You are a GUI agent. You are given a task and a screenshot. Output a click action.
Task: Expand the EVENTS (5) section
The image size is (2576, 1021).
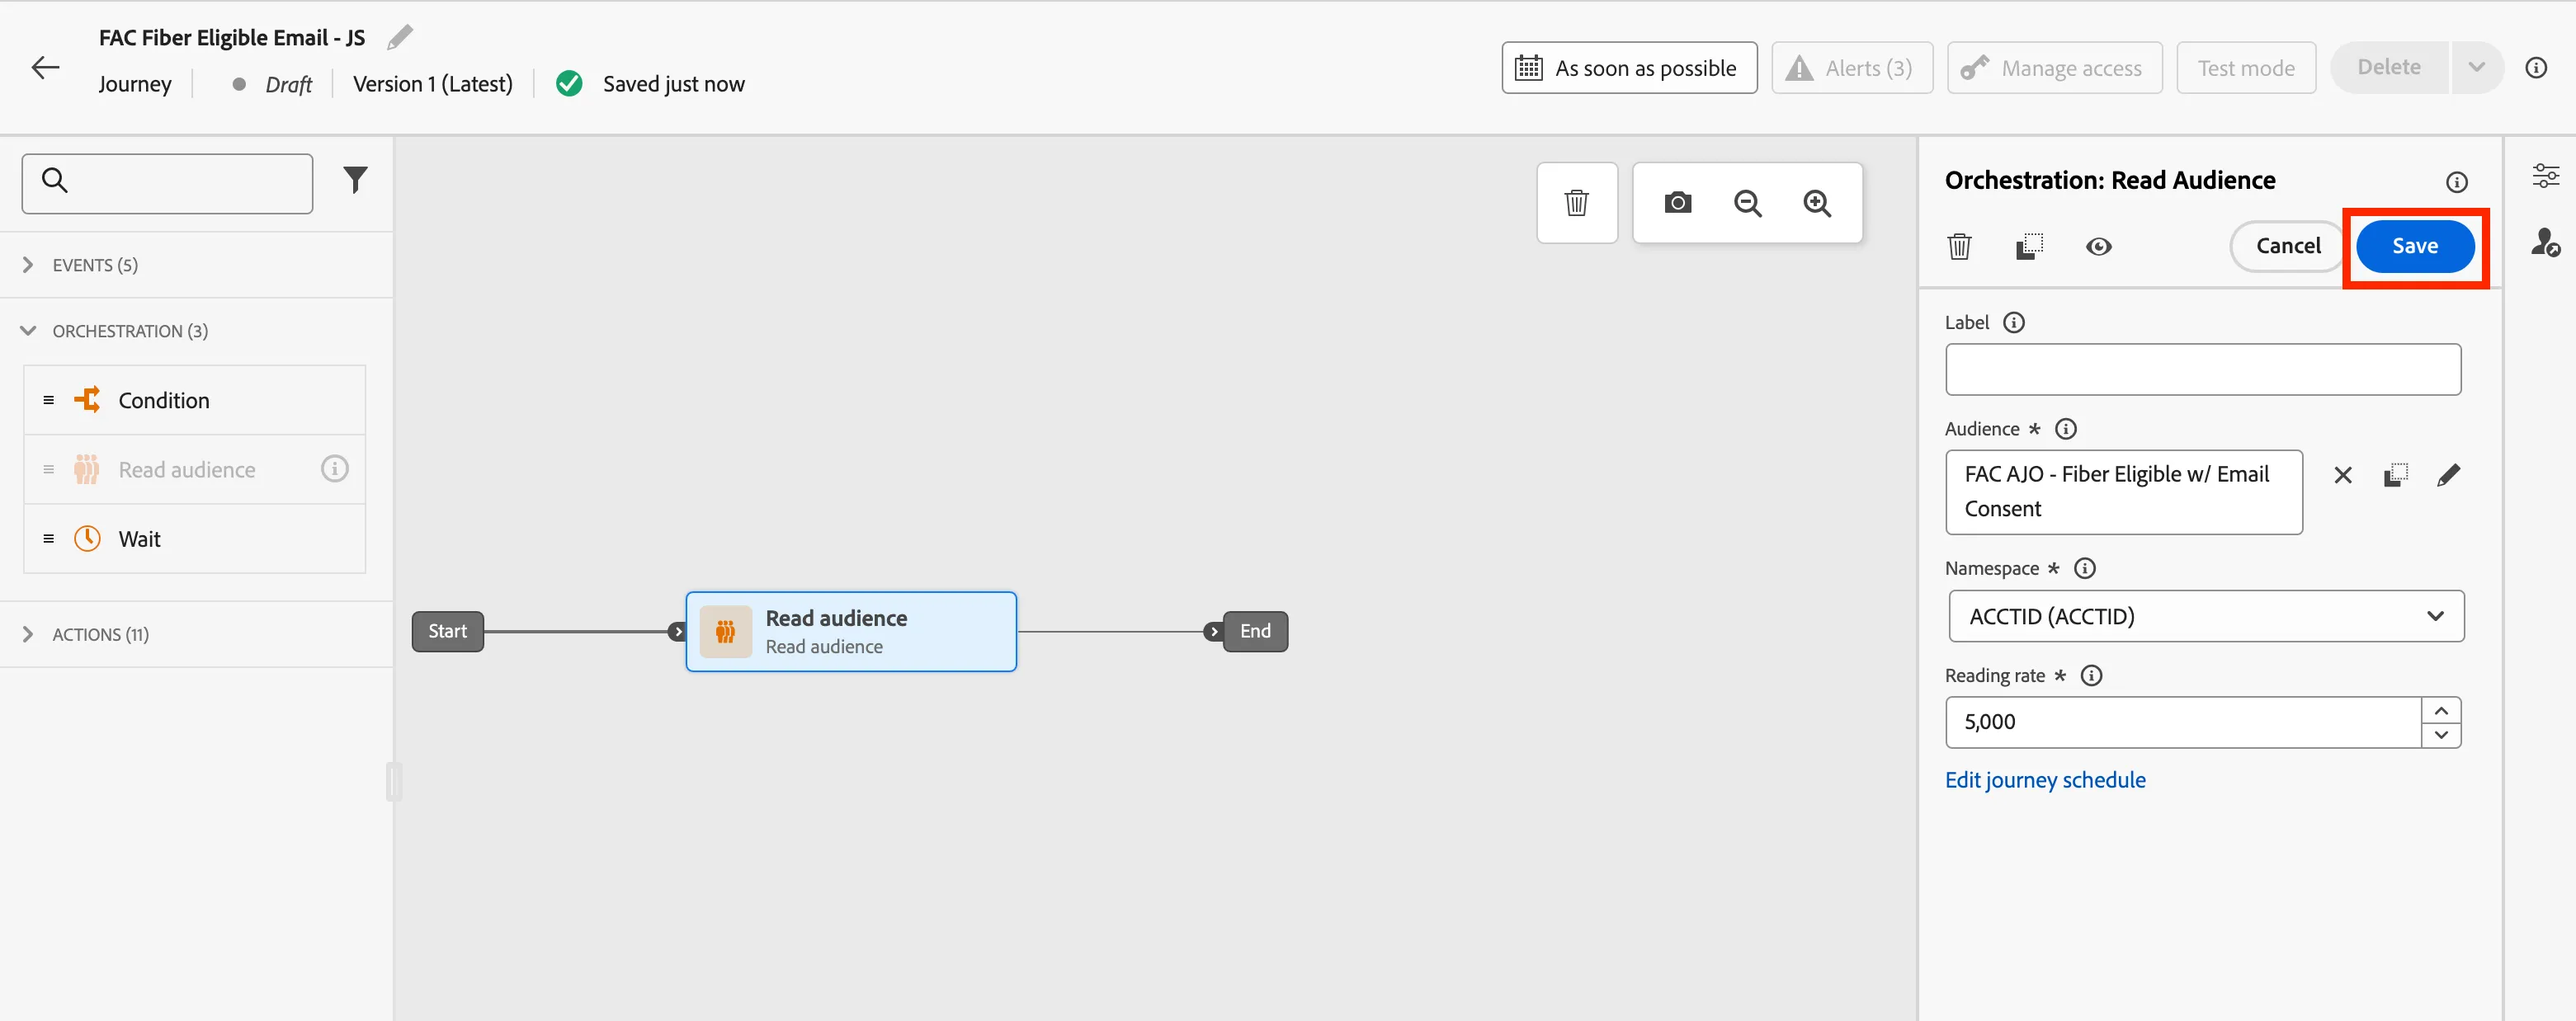pos(196,265)
